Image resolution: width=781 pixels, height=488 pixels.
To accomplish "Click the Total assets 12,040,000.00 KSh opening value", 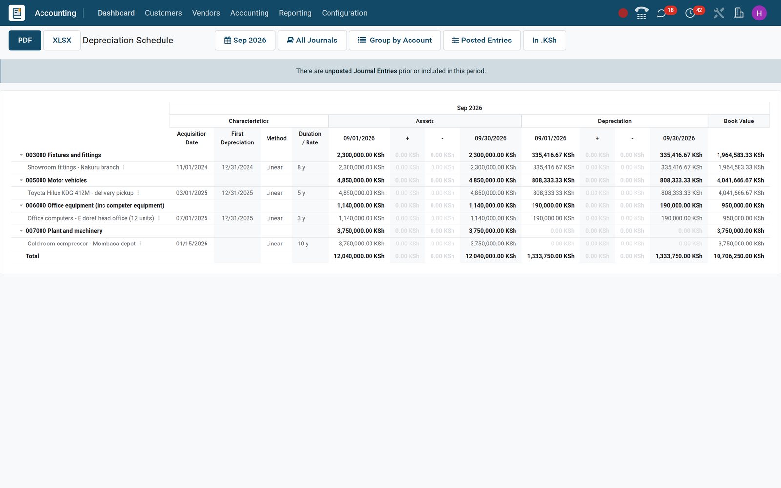I will (x=359, y=256).
